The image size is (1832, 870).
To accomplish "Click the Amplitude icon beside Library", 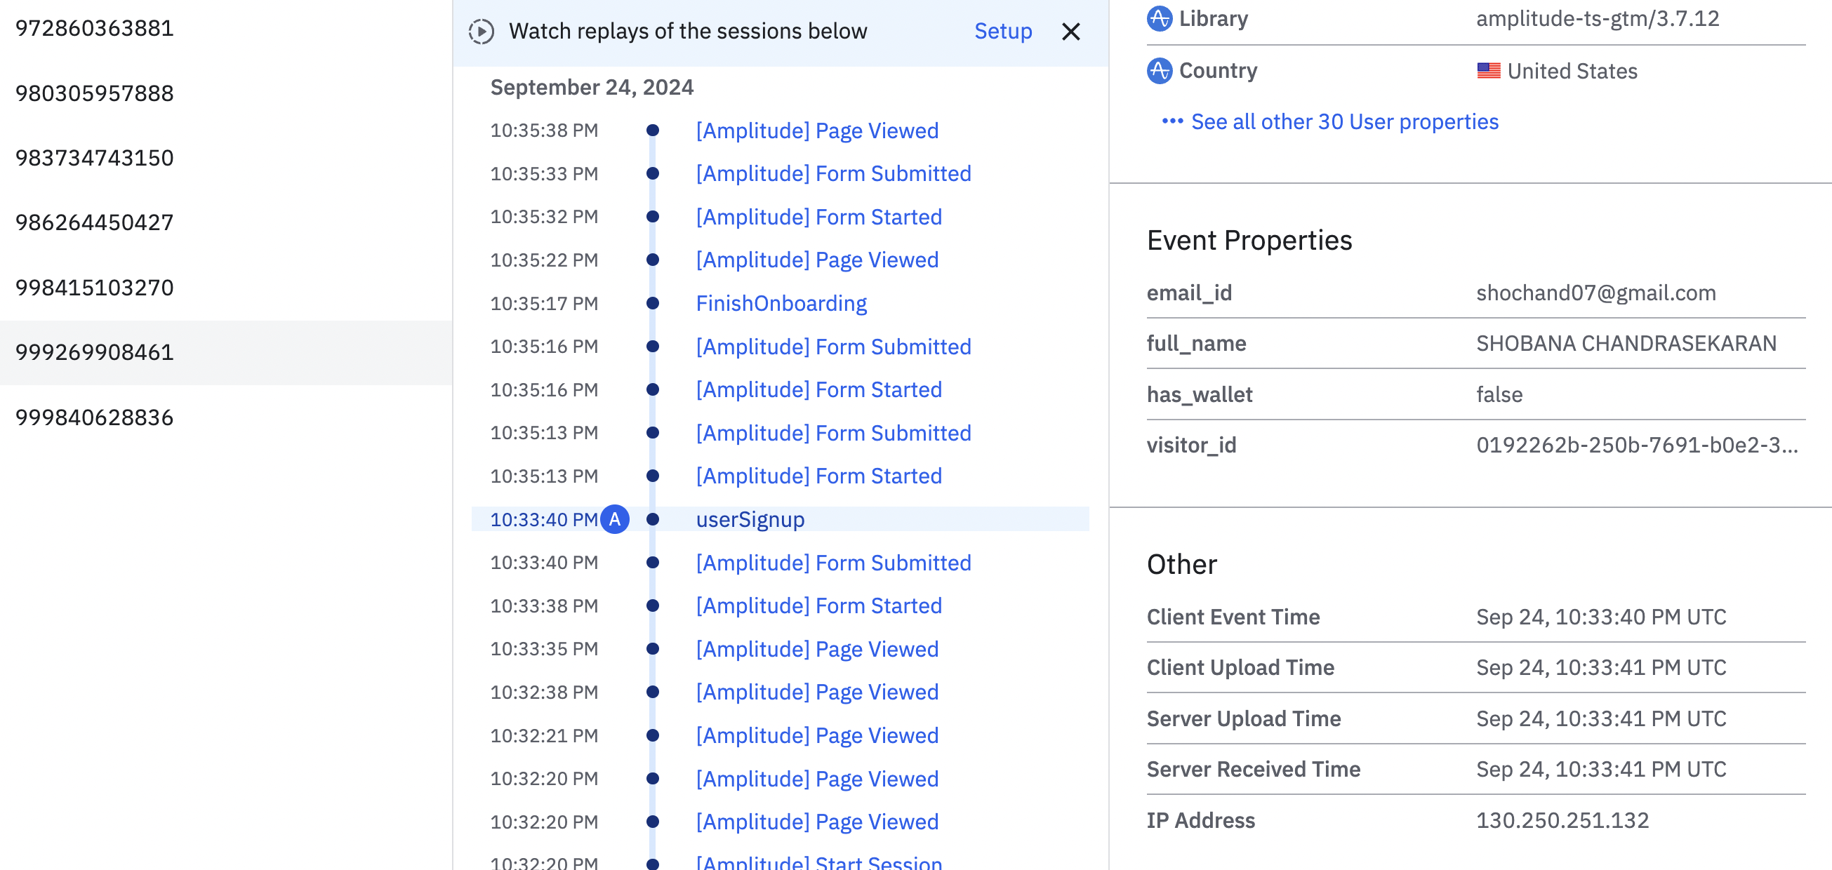I will [x=1160, y=18].
